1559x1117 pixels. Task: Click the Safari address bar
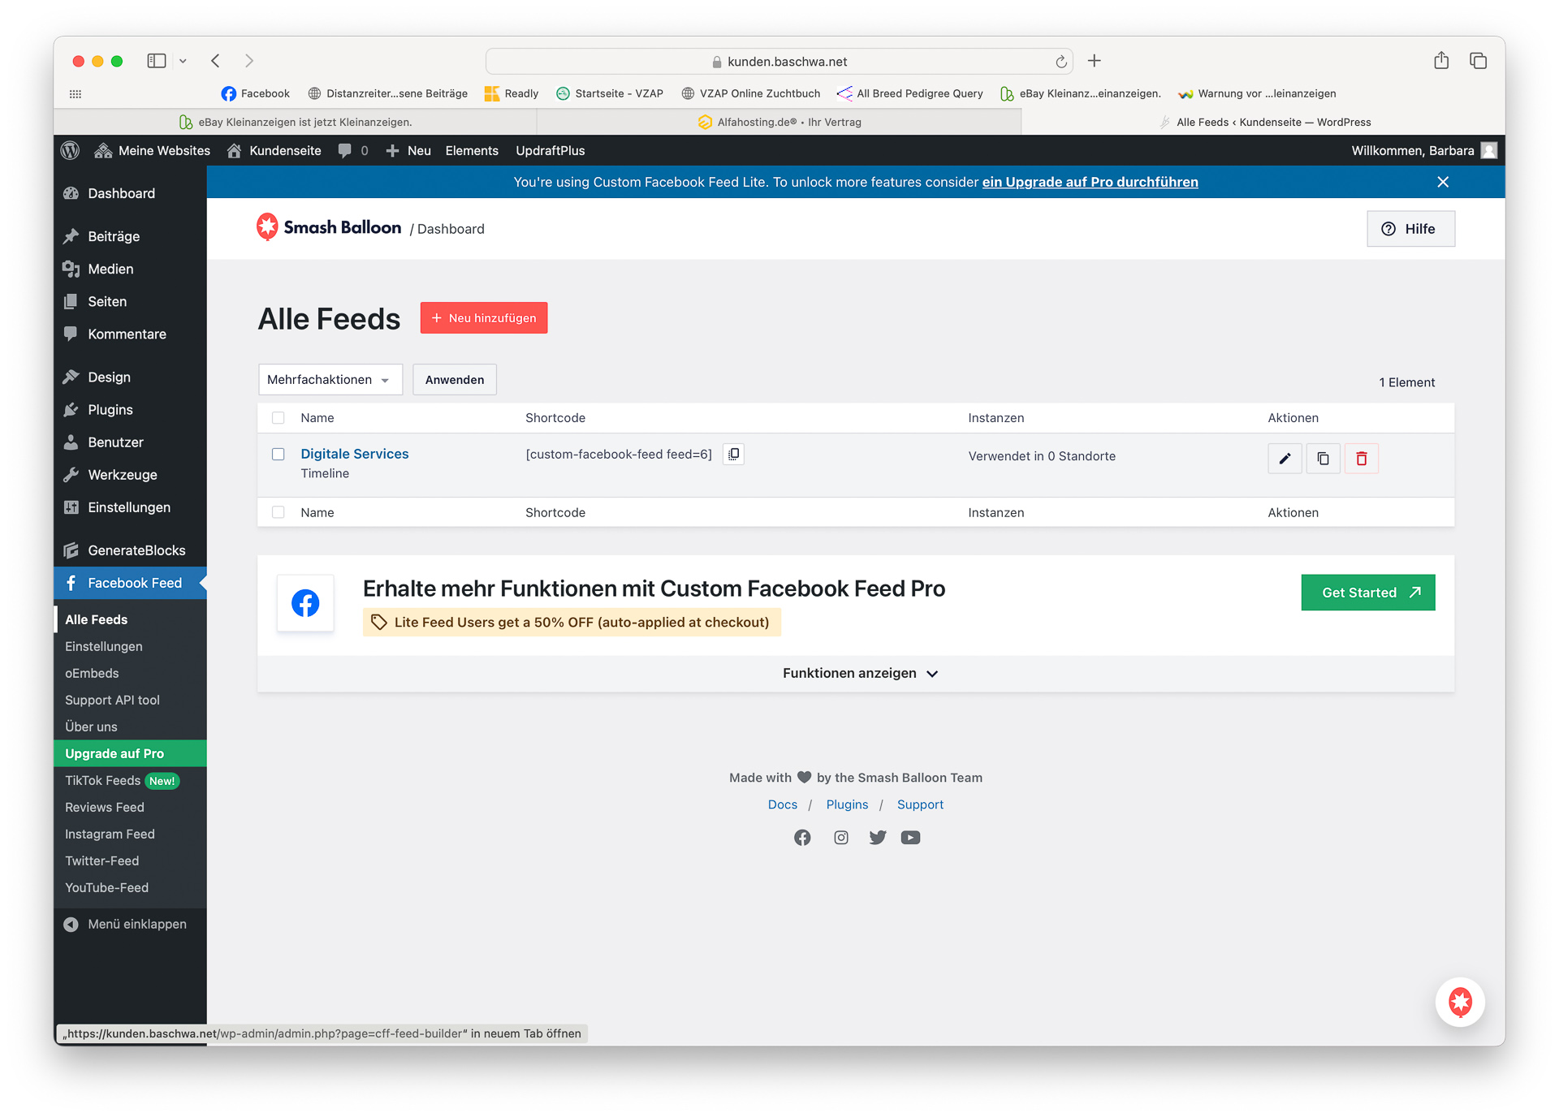779,62
